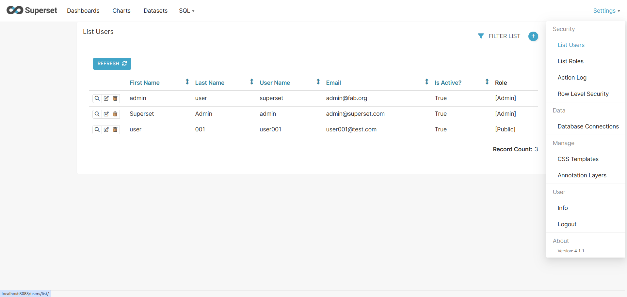Click Email column header
Image resolution: width=627 pixels, height=297 pixels.
tap(333, 83)
